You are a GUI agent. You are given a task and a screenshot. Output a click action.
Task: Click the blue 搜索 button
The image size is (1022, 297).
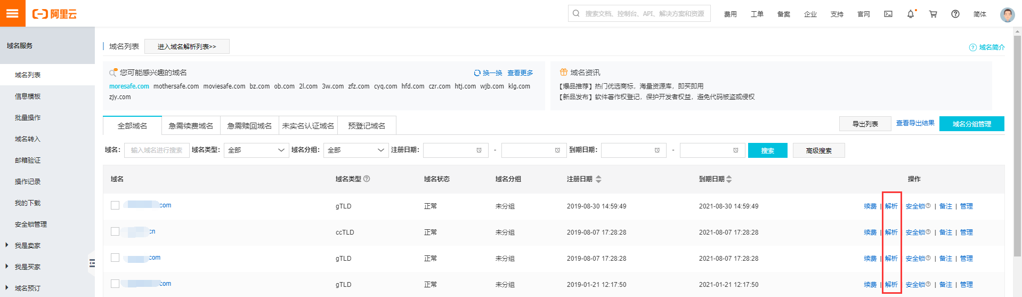click(768, 150)
